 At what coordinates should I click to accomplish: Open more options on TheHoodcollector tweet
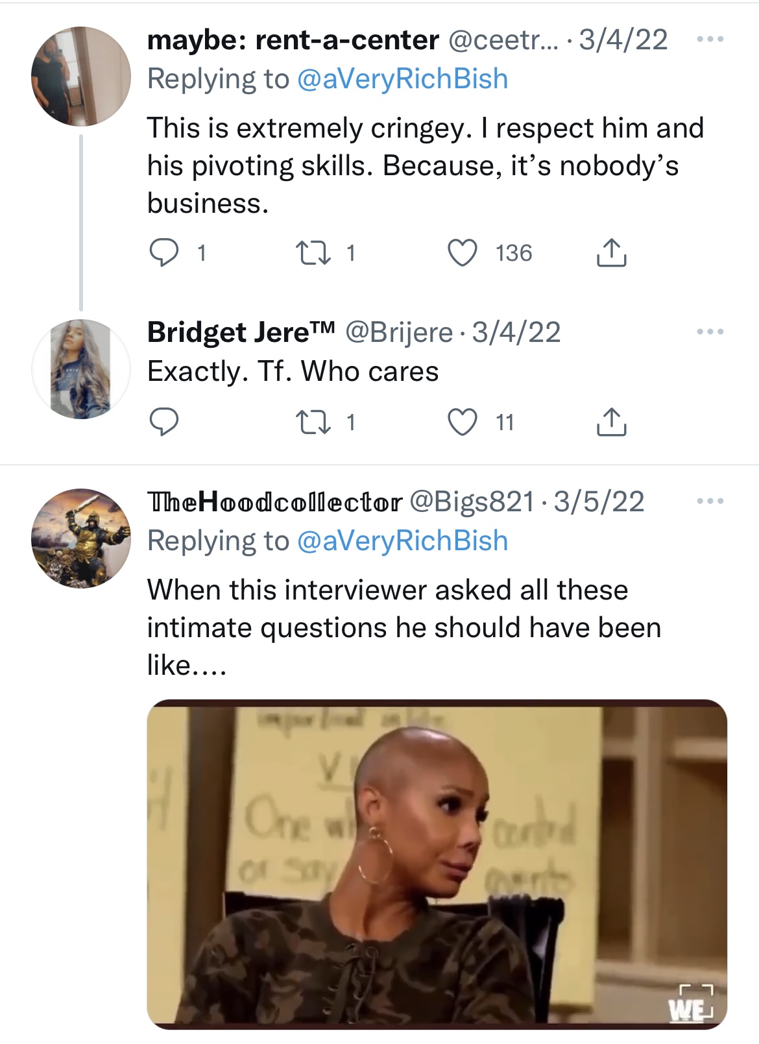coord(710,502)
